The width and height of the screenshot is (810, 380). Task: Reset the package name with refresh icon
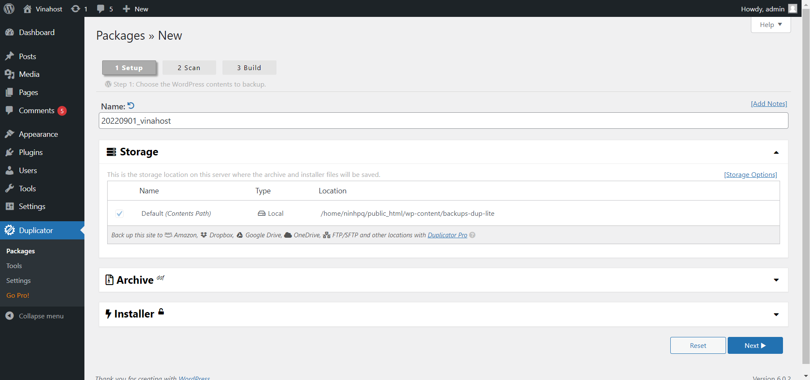(131, 106)
